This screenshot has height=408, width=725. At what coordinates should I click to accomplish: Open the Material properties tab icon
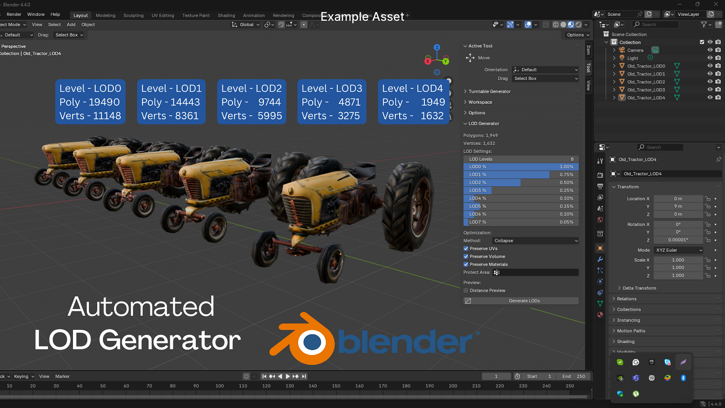[x=600, y=315]
